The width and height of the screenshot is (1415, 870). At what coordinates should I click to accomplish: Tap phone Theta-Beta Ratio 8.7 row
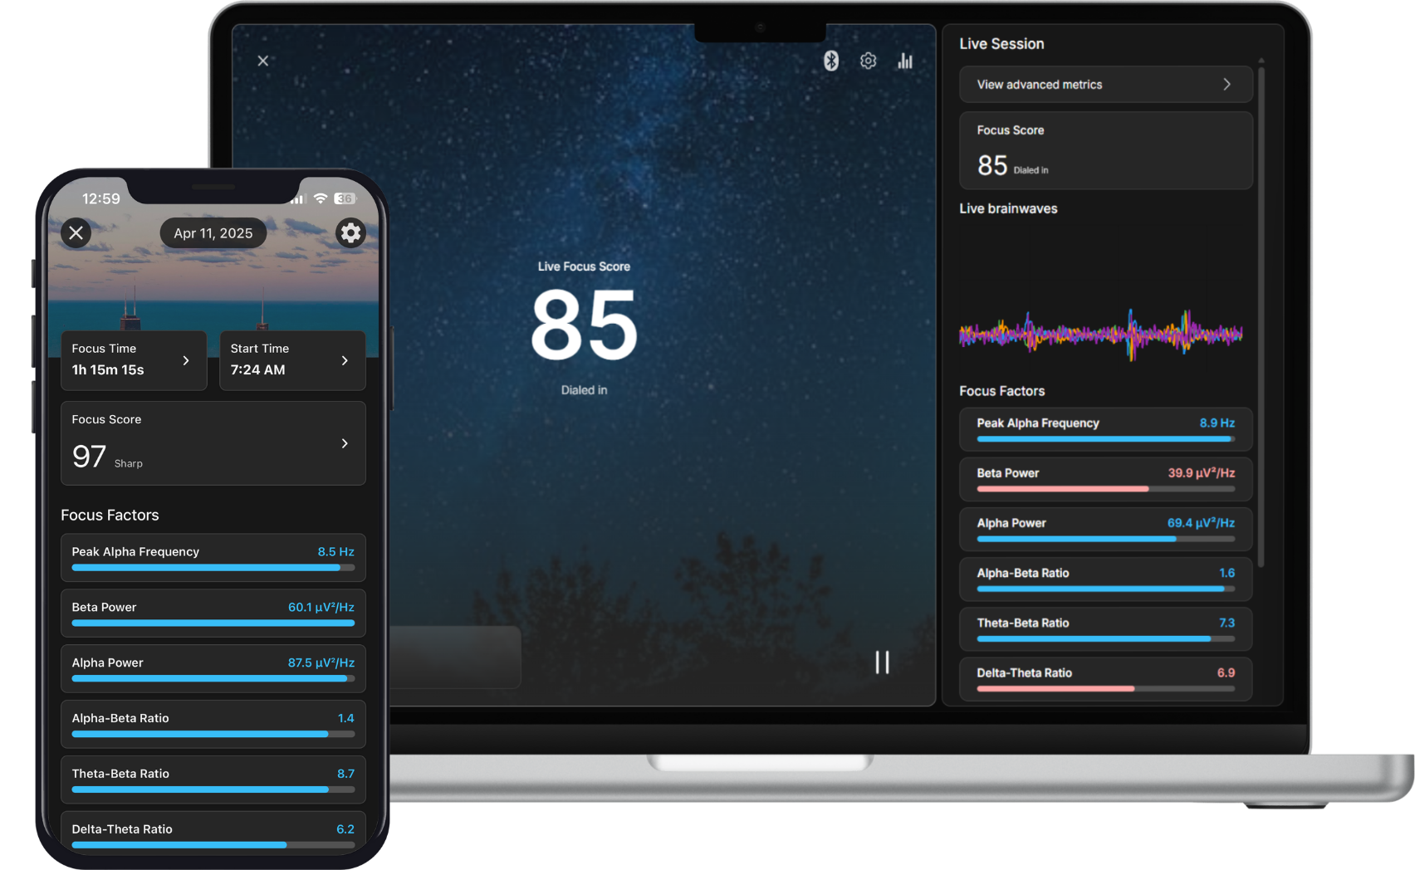point(213,779)
